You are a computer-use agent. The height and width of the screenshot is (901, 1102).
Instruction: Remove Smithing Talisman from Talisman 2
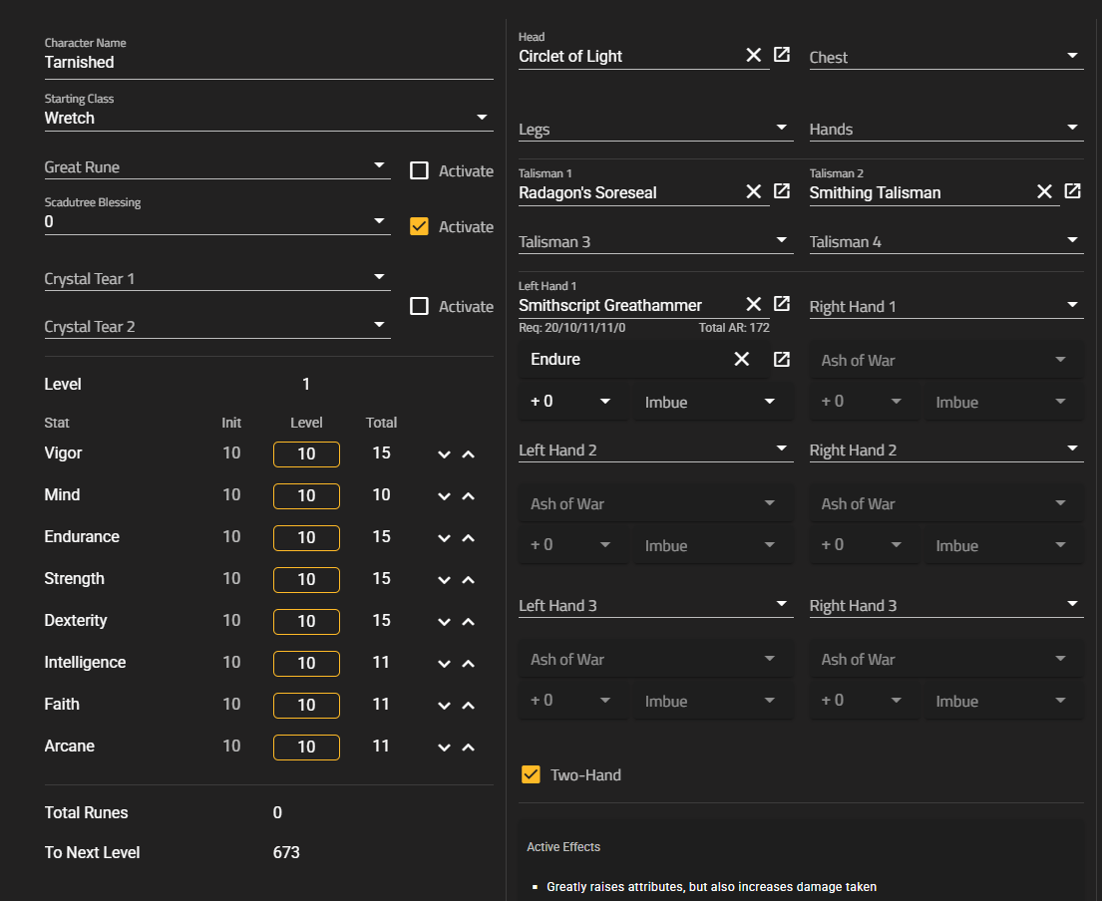[x=1044, y=191]
